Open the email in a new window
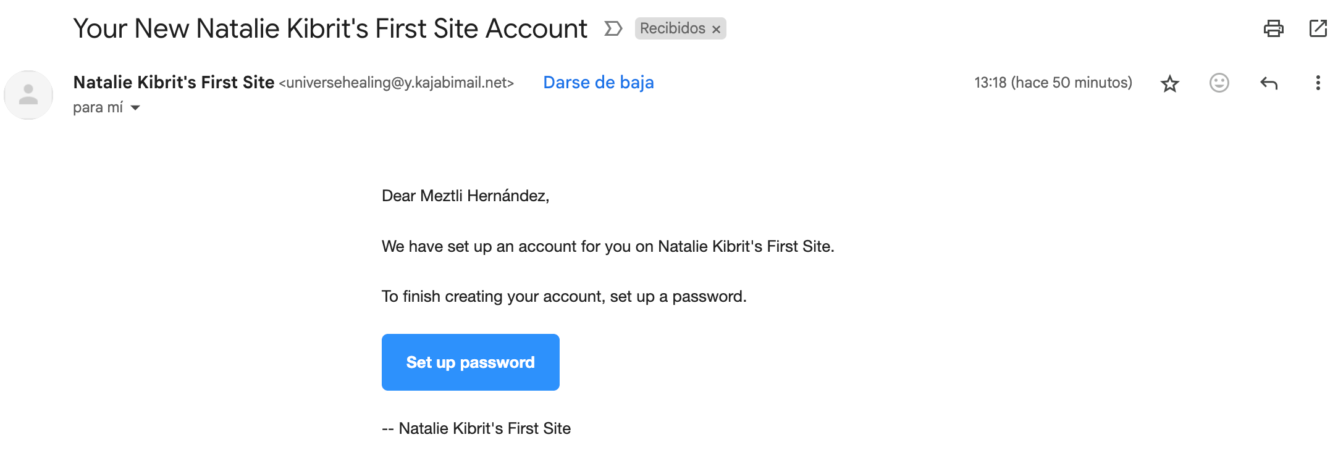 coord(1318,28)
